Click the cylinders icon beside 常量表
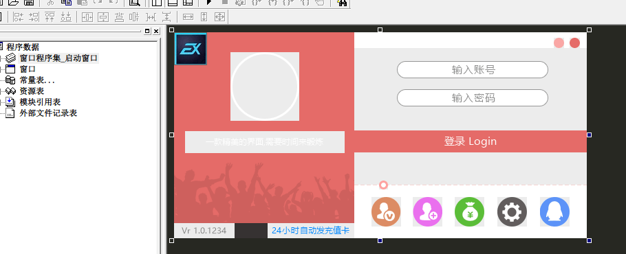The width and height of the screenshot is (626, 254). tap(11, 80)
